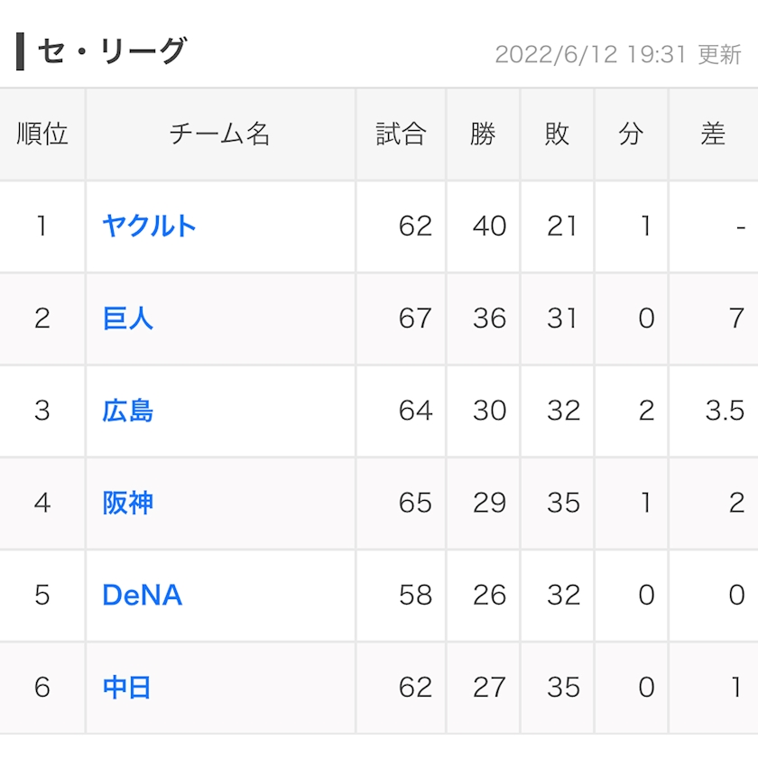Open the 広島 team link
The width and height of the screenshot is (758, 767).
(127, 411)
